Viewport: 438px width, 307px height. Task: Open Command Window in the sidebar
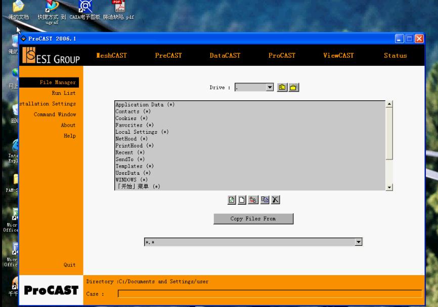tap(55, 114)
